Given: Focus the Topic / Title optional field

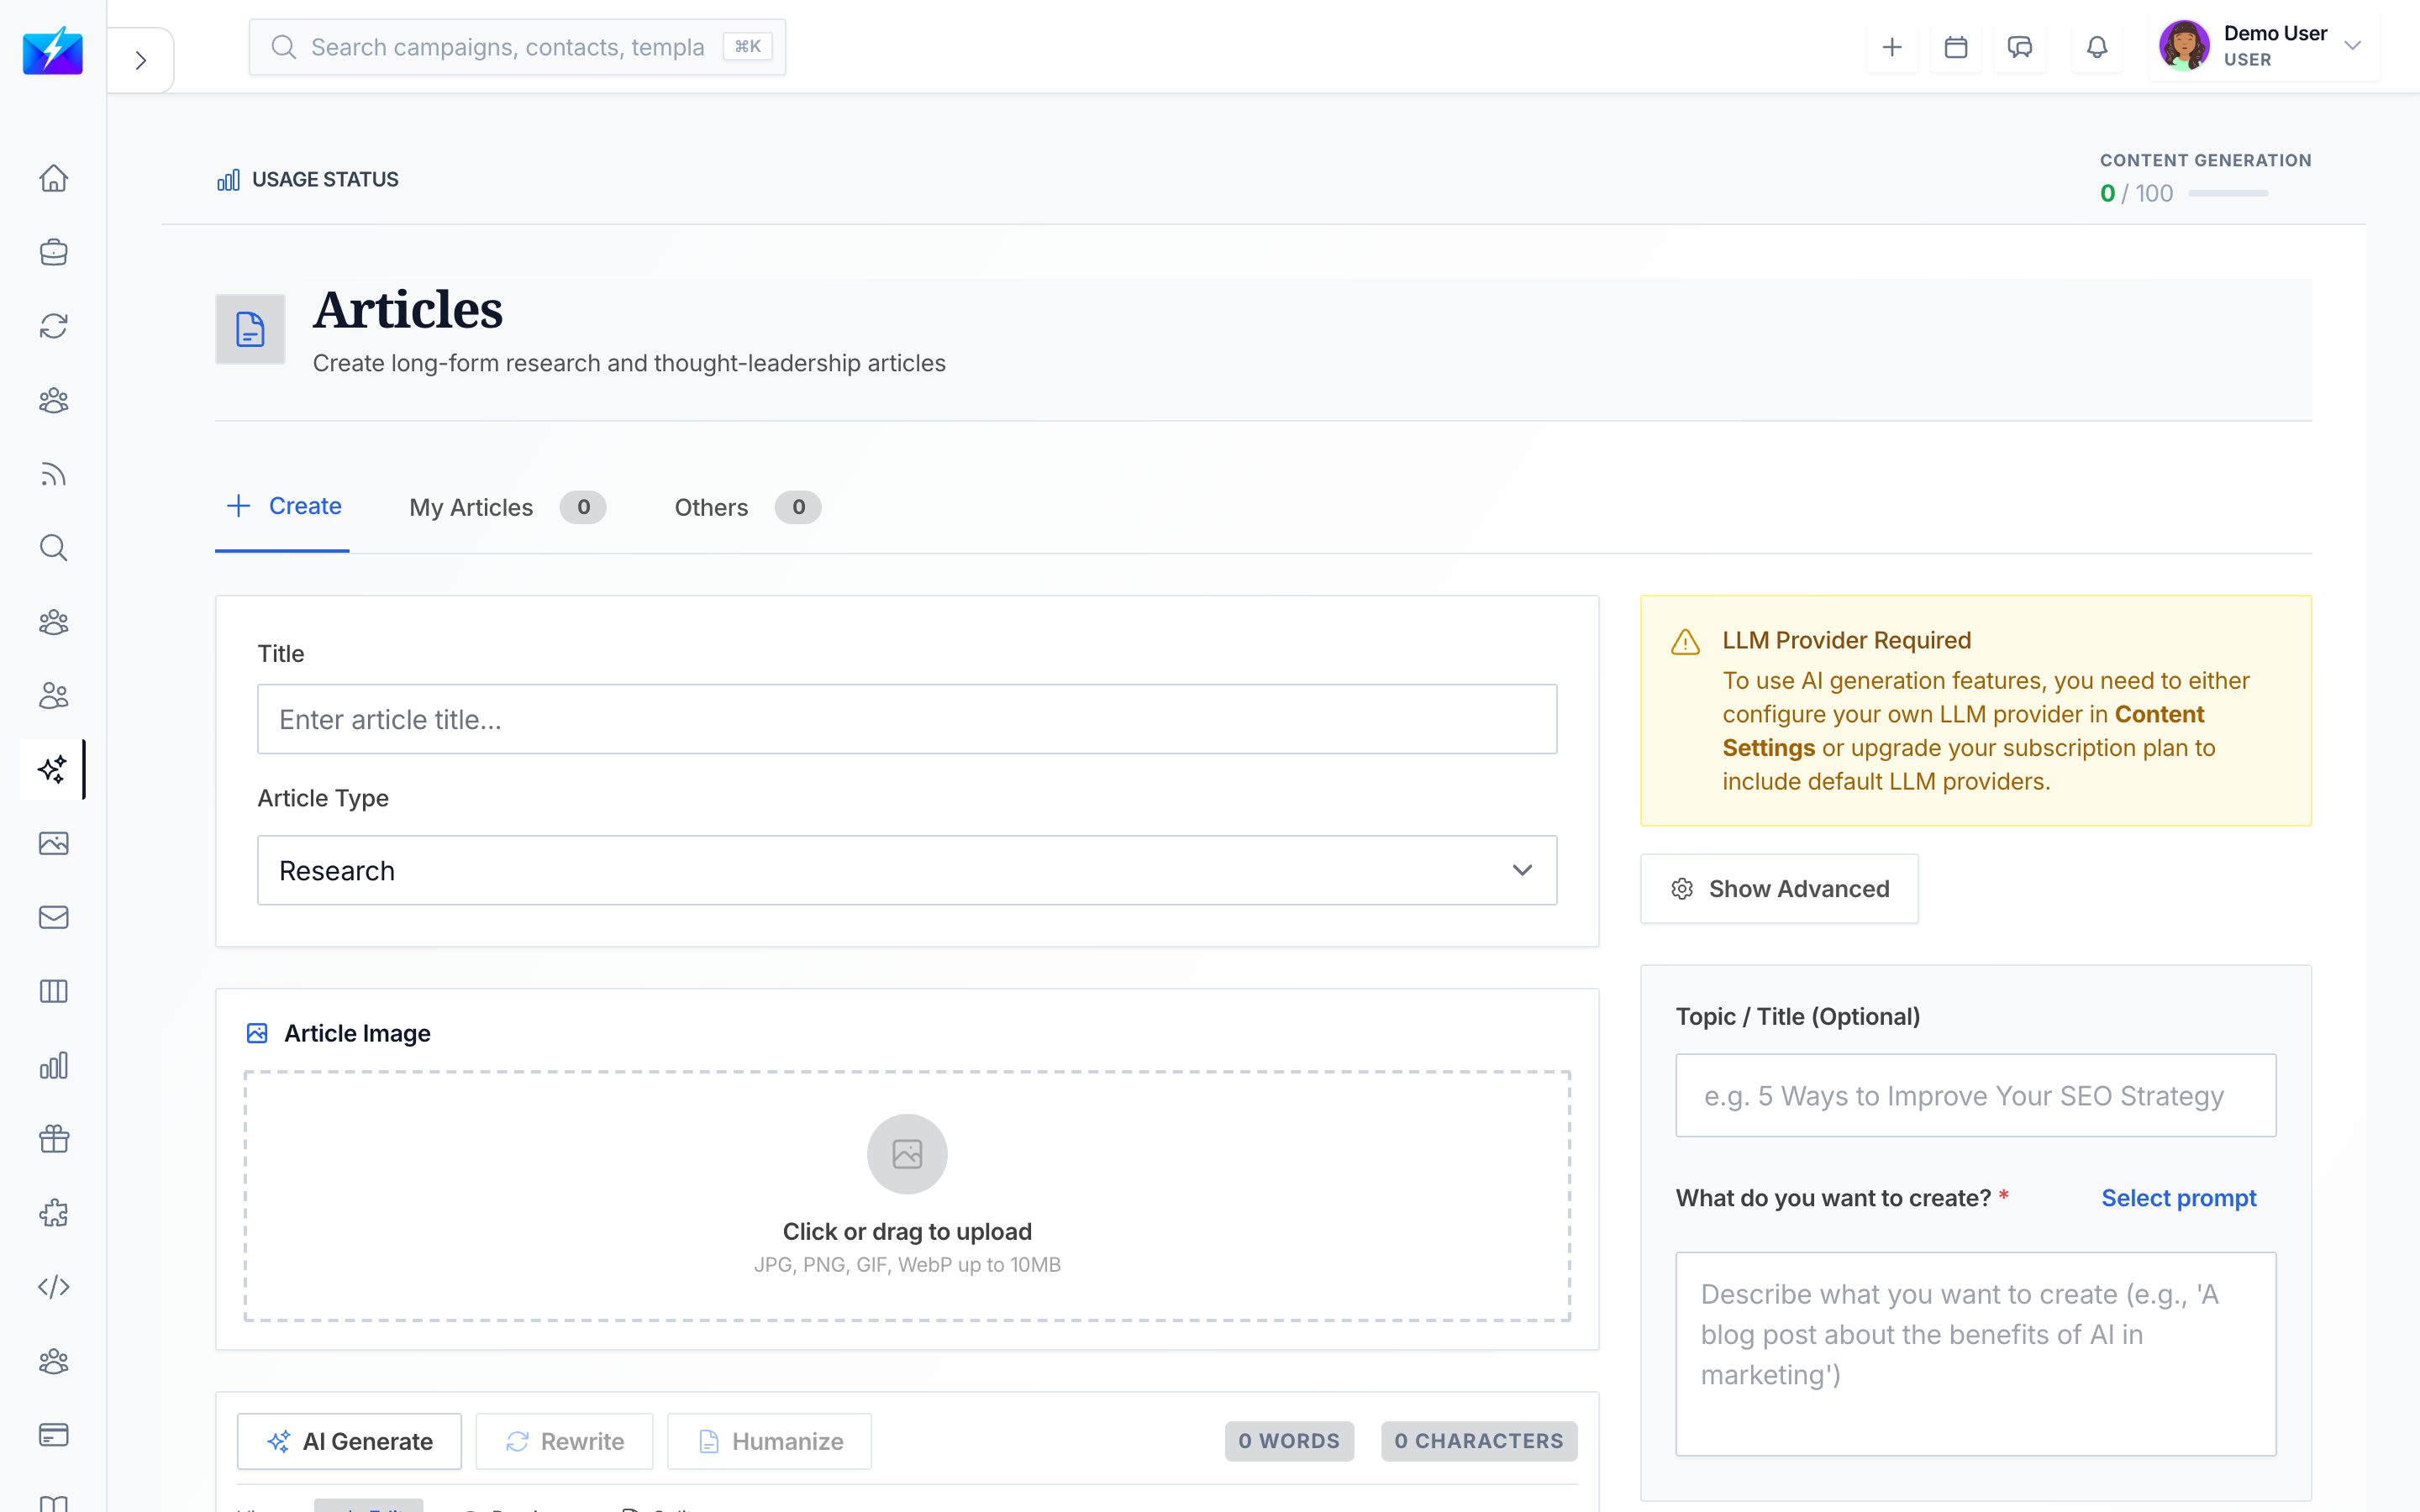Looking at the screenshot, I should [1975, 1095].
